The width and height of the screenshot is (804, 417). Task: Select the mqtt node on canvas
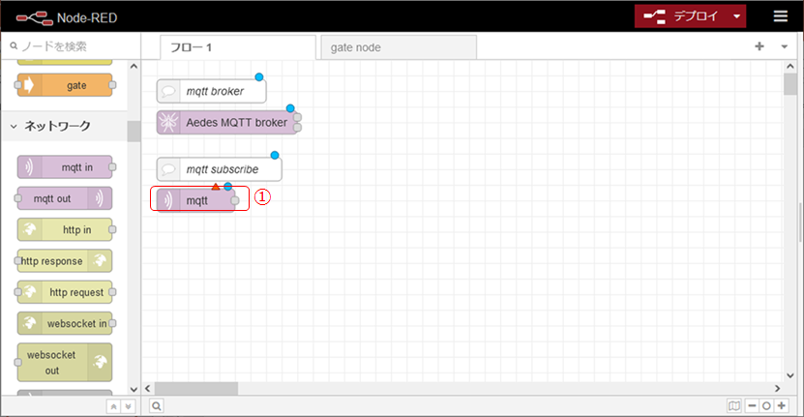point(196,200)
